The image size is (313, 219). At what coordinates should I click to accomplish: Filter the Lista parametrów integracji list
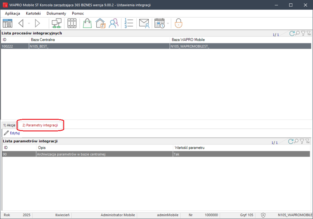302,141
